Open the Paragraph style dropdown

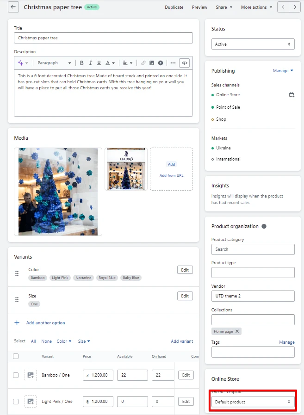[x=54, y=63]
